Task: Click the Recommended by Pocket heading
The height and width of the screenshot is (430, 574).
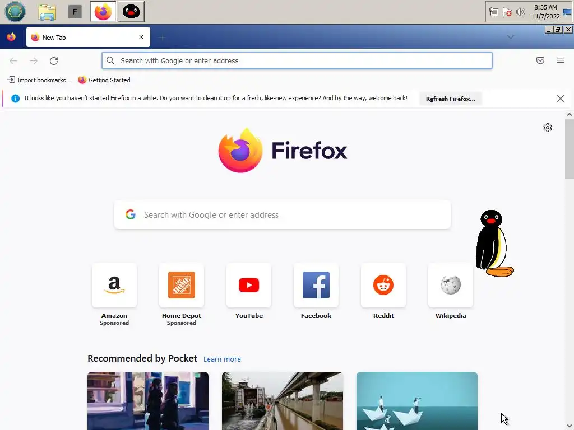Action: tap(142, 359)
